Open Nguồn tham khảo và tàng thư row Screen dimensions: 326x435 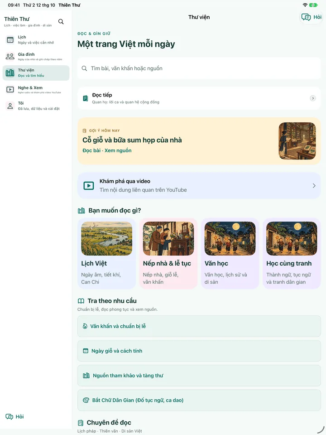(199, 376)
